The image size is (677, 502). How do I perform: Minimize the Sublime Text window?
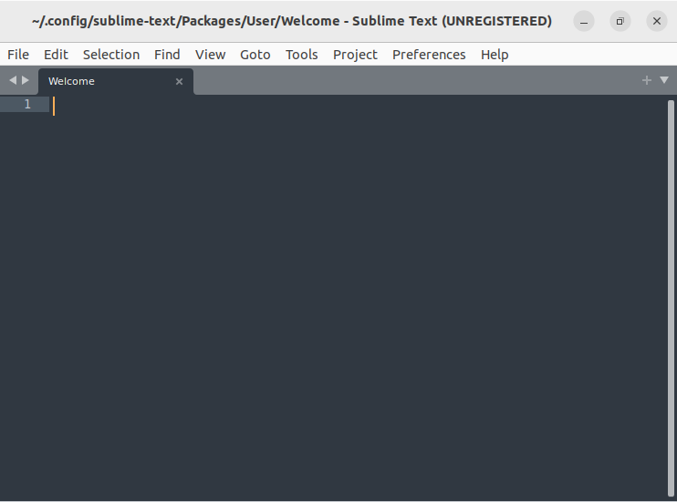584,21
